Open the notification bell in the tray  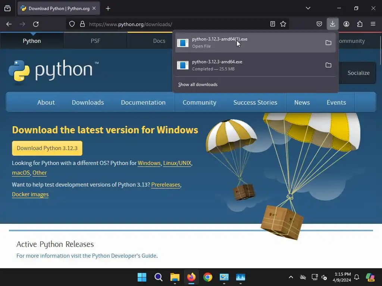point(357,277)
